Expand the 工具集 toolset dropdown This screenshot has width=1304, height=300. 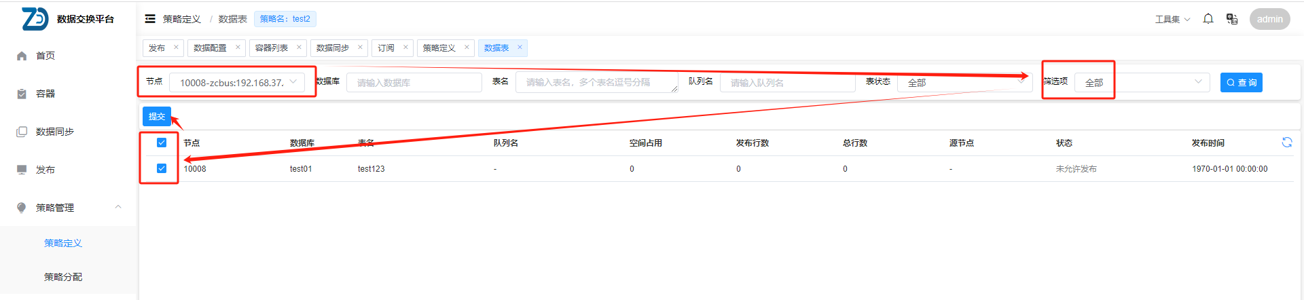1172,19
